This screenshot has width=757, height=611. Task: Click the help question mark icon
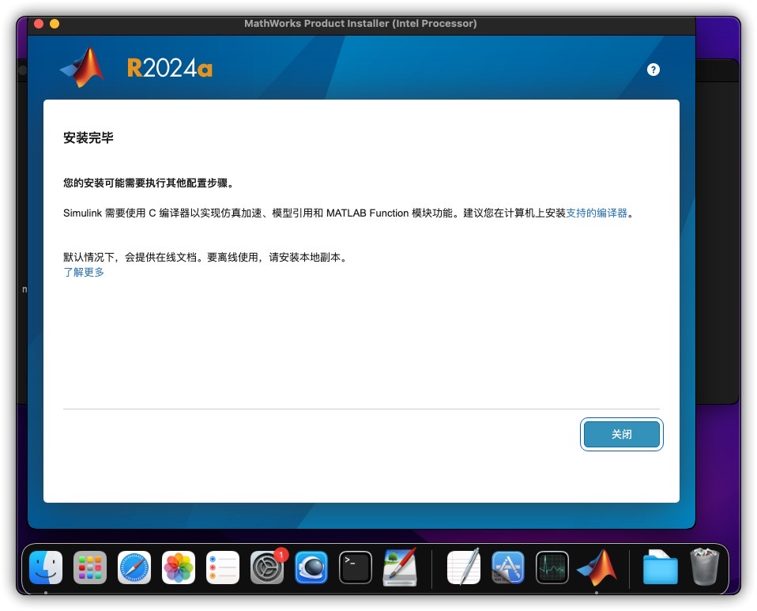point(653,70)
